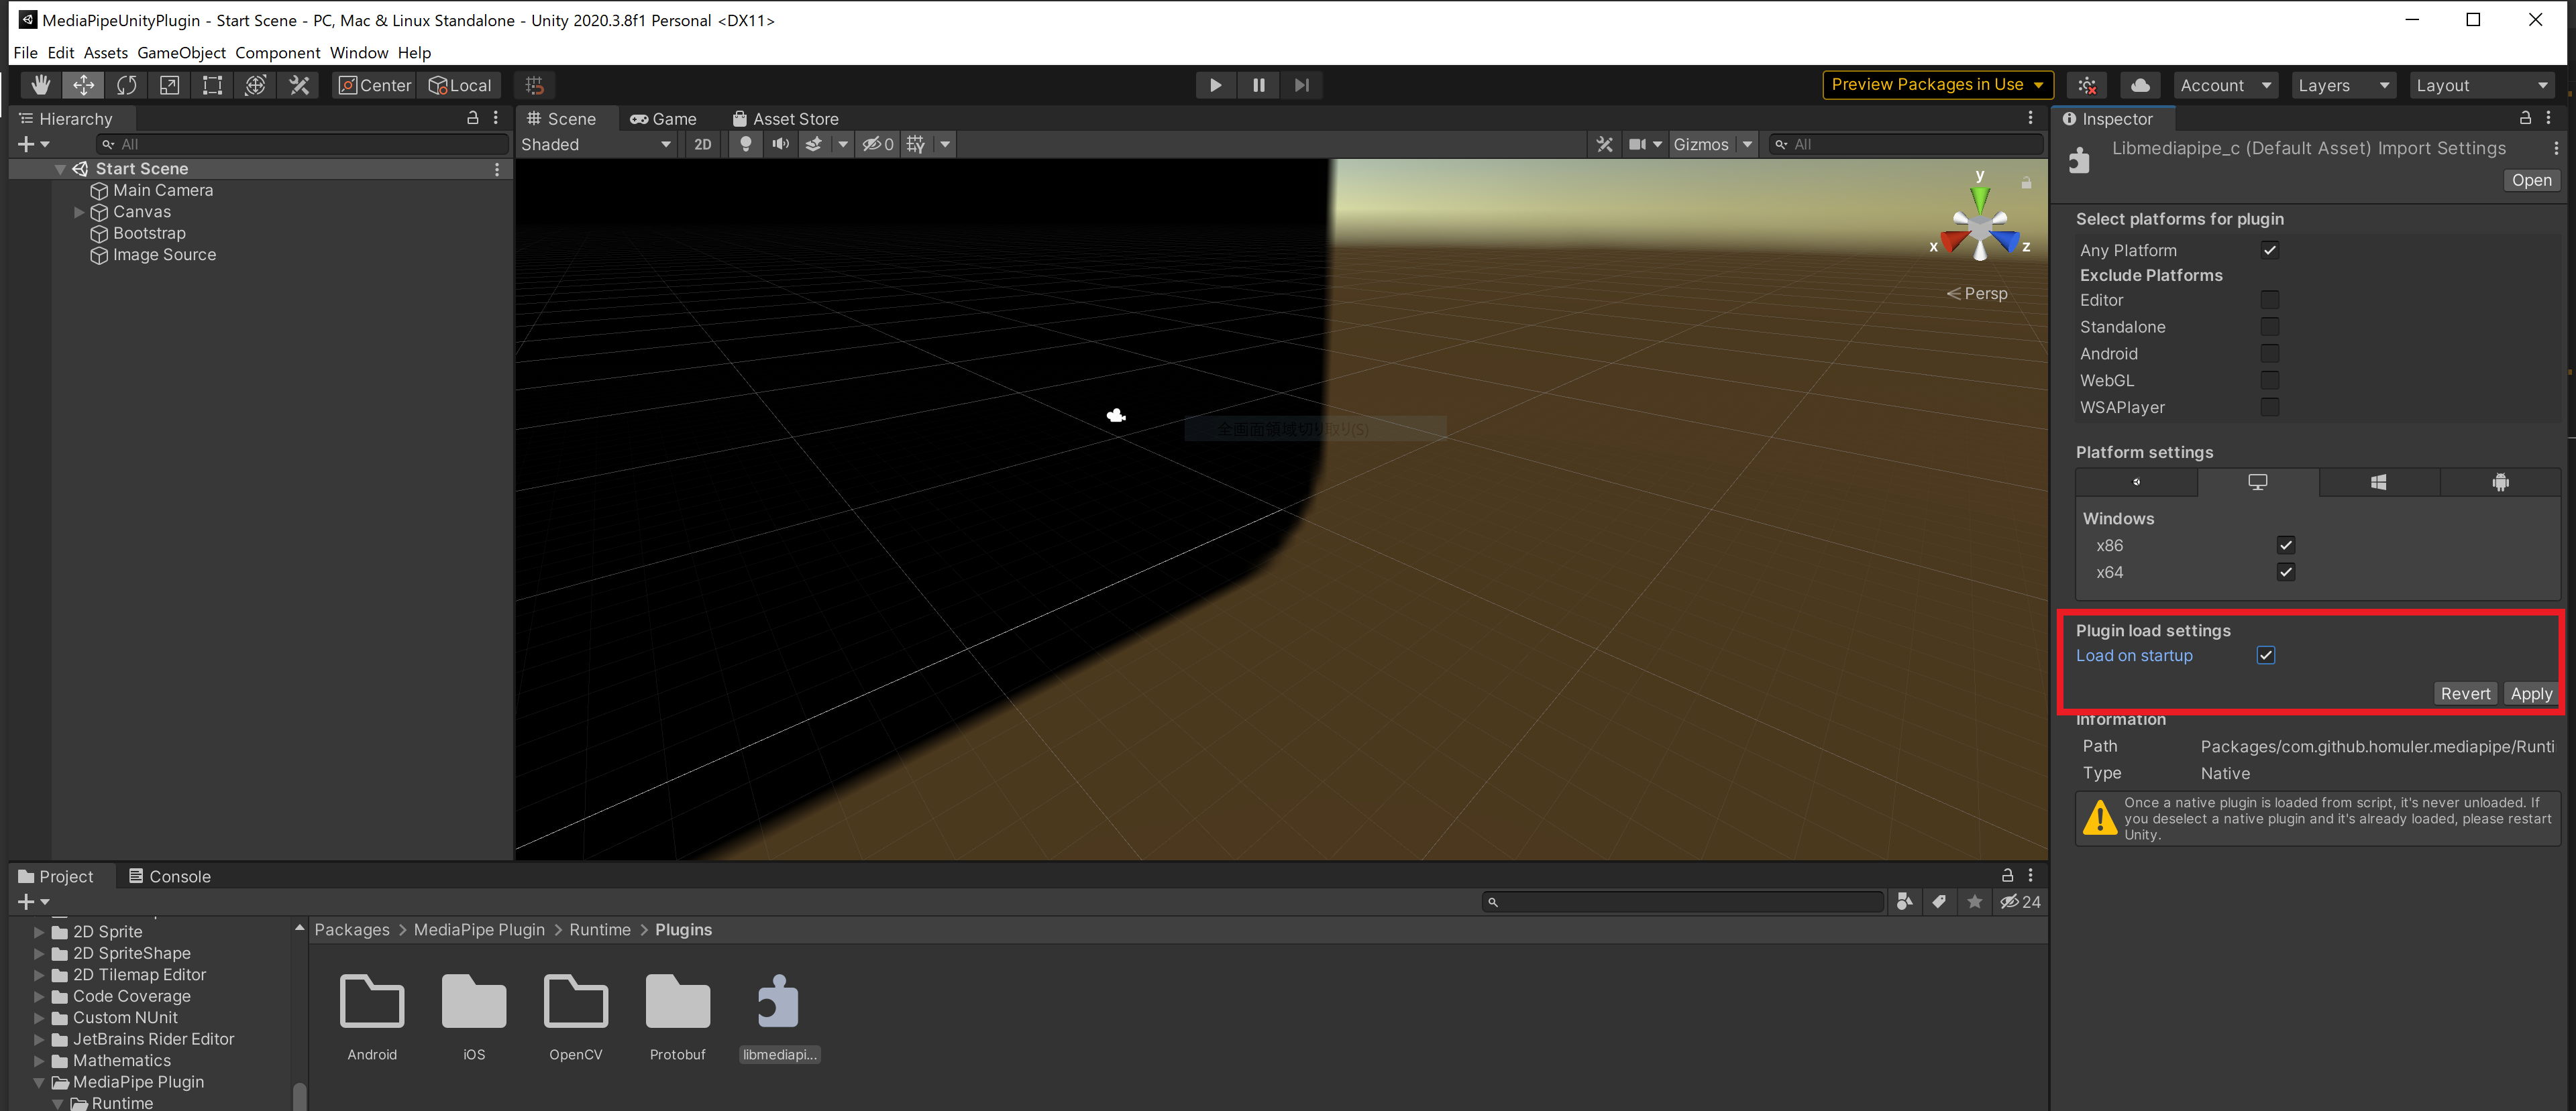Screen dimensions: 2576x1111
Task: Switch to the Console tab
Action: 170,876
